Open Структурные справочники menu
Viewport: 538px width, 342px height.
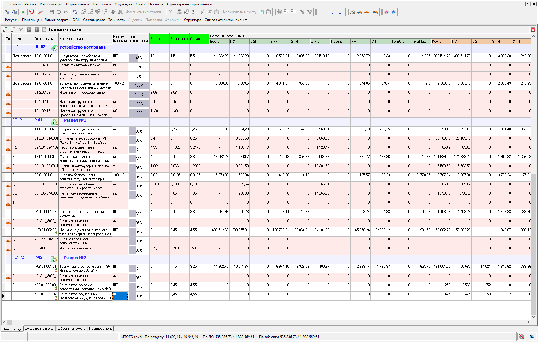tap(190, 4)
